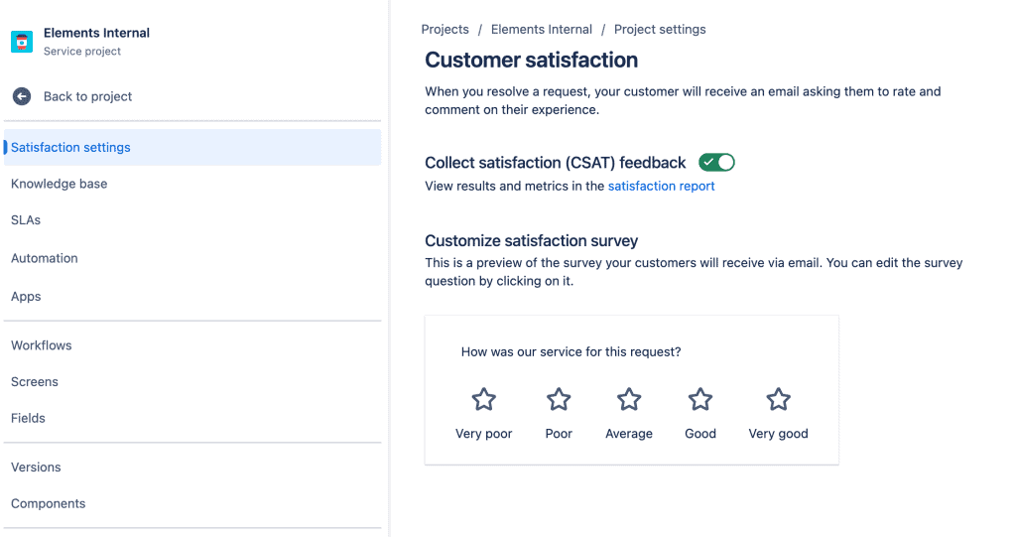Select the Good star rating
Screen dimensions: 1016x537
(x=700, y=400)
